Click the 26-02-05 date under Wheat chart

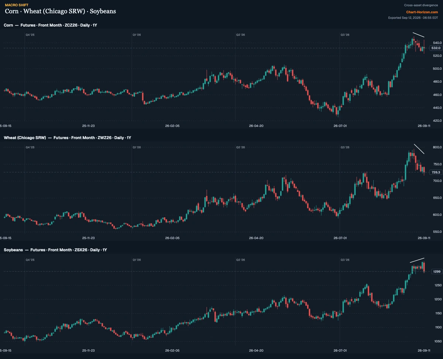[x=172, y=238]
